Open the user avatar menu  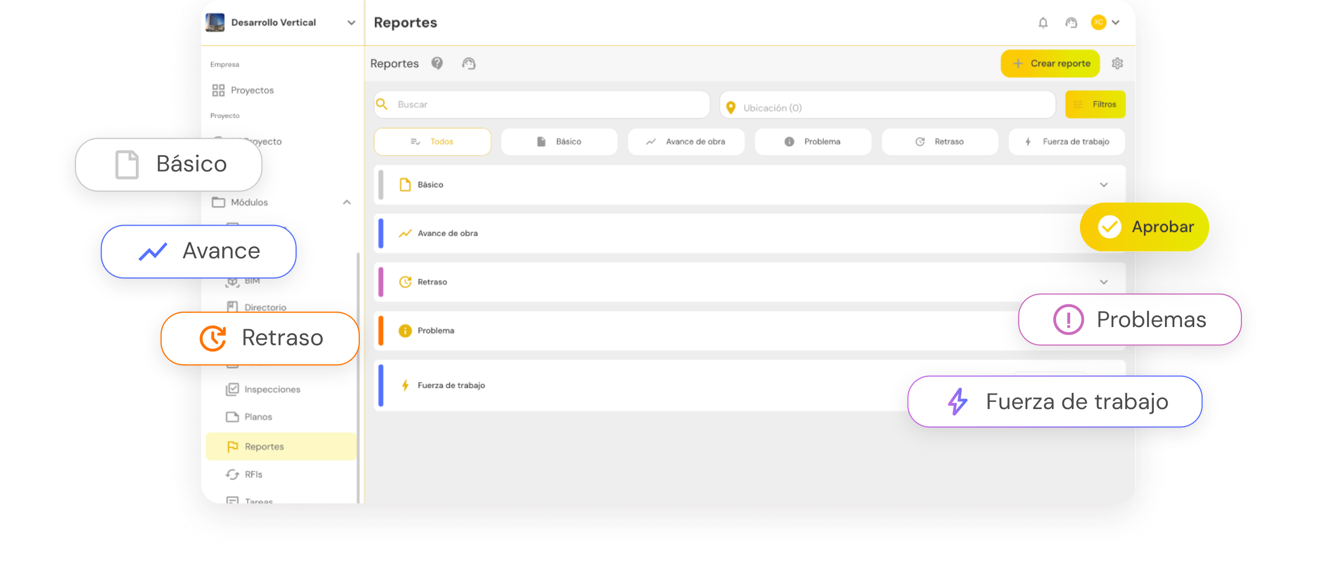1098,22
